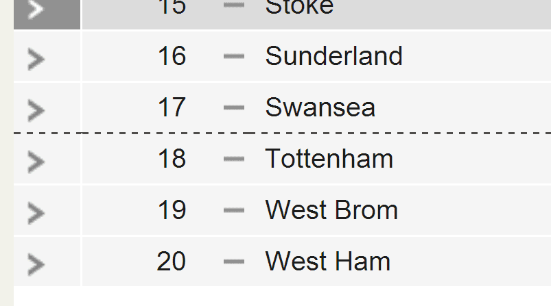
Task: Expand the West Brom row chevron
Action: point(36,213)
